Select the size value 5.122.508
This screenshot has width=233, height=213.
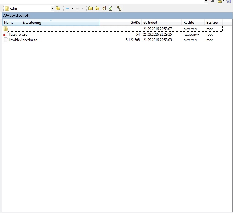click(133, 40)
